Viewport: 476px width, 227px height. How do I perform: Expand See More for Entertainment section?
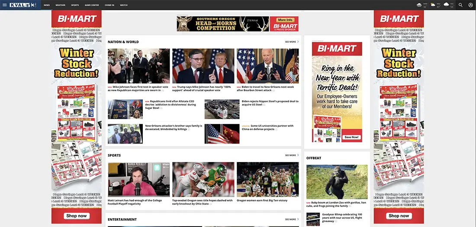[292, 219]
